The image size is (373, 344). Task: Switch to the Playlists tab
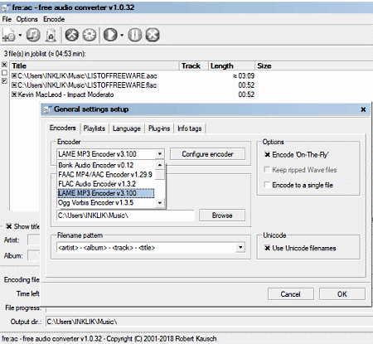click(x=94, y=128)
